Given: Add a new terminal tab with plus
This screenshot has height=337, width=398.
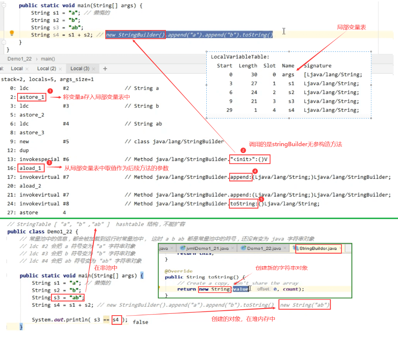Looking at the screenshot, I should click(105, 69).
